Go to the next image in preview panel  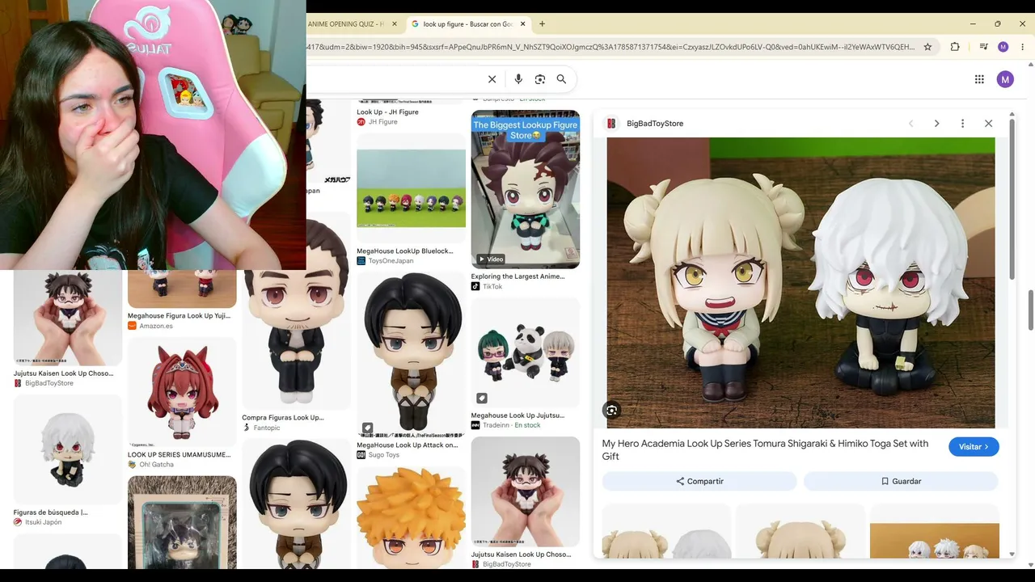point(936,124)
